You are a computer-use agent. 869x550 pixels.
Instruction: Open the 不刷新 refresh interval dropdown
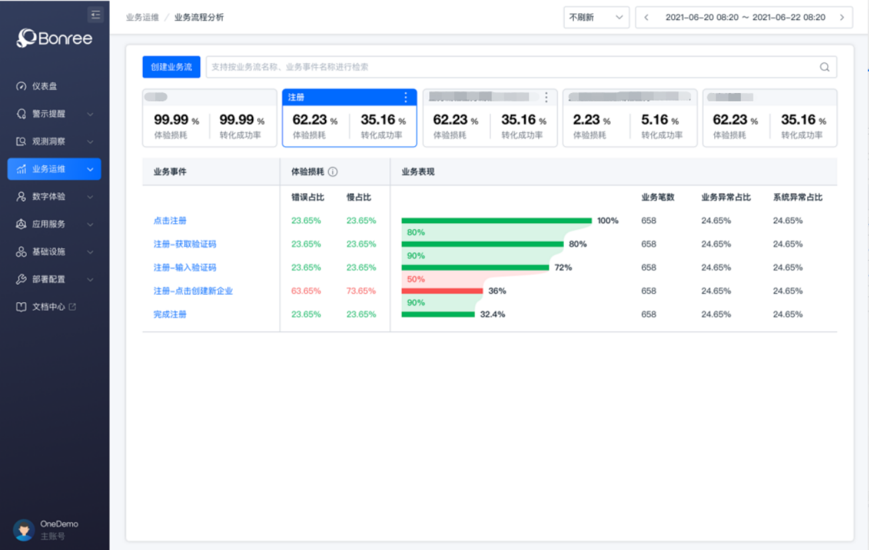coord(596,18)
